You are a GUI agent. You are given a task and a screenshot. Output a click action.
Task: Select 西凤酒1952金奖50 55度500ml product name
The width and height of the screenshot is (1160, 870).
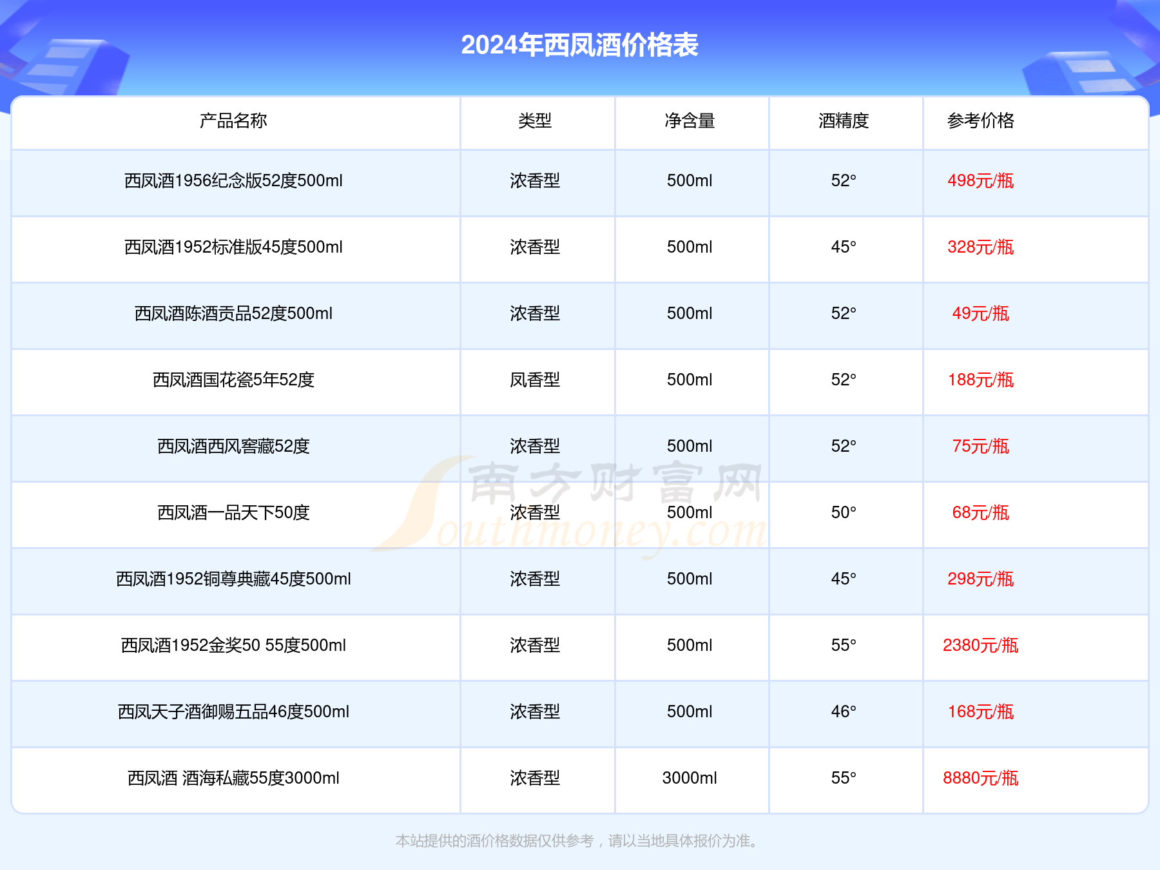point(233,645)
